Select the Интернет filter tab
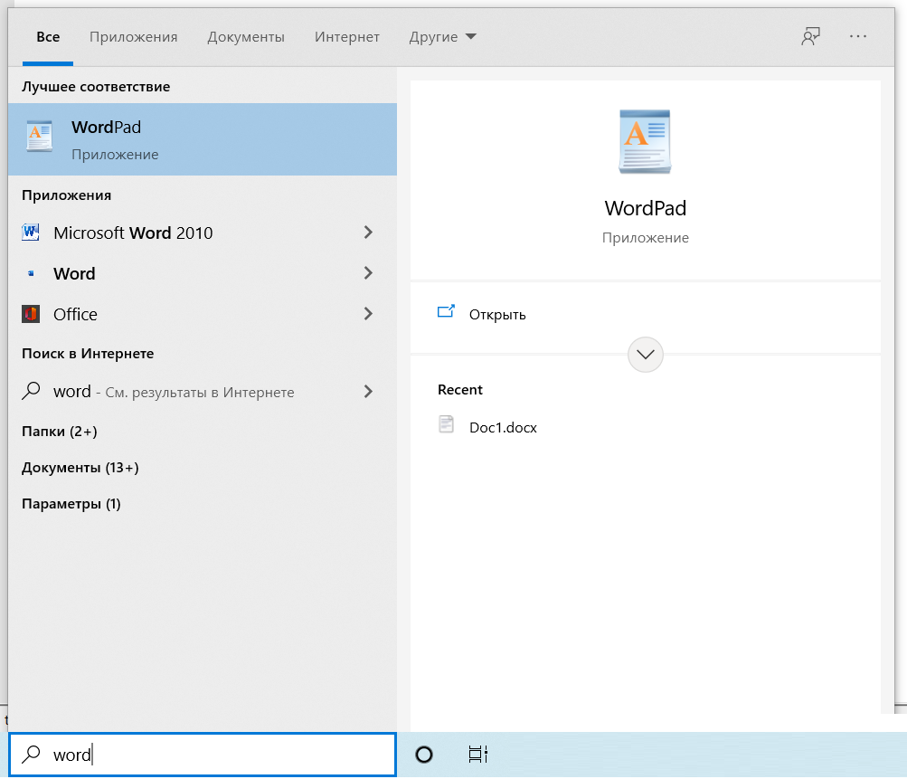Image resolution: width=907 pixels, height=779 pixels. 347,37
